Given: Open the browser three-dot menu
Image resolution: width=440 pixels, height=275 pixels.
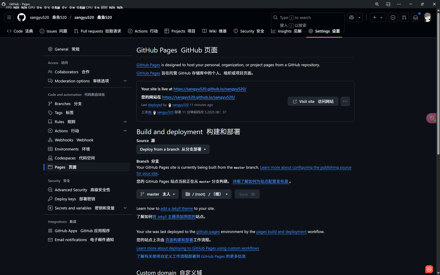Looking at the screenshot, I should 399,4.
